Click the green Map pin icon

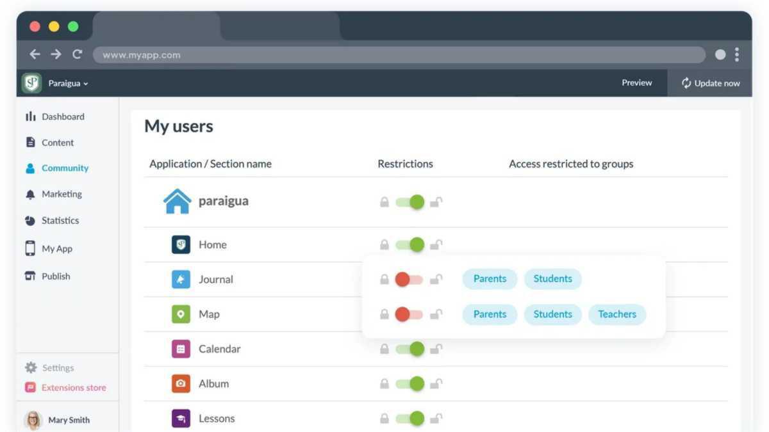point(181,314)
